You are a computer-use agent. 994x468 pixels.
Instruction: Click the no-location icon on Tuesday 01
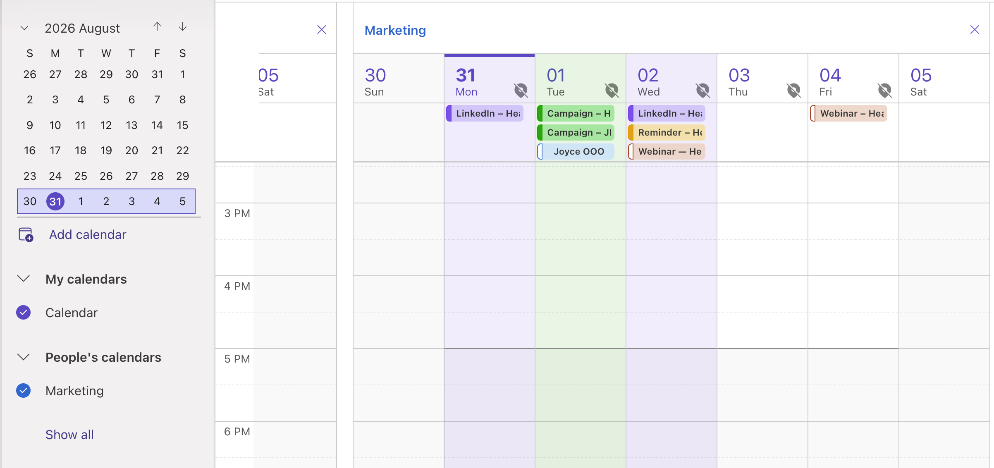612,90
